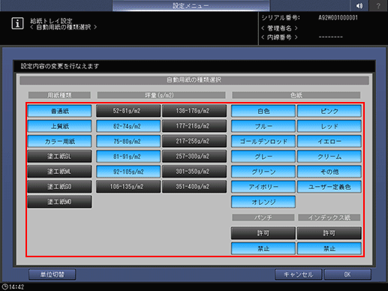Confirm settings with OK button

pyautogui.click(x=347, y=274)
